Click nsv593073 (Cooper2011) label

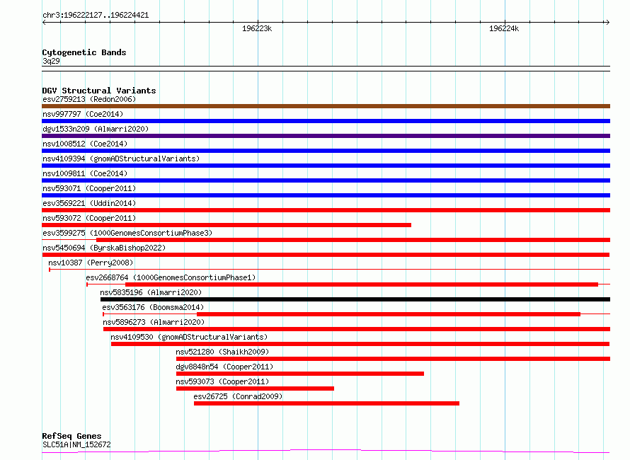pyautogui.click(x=222, y=381)
